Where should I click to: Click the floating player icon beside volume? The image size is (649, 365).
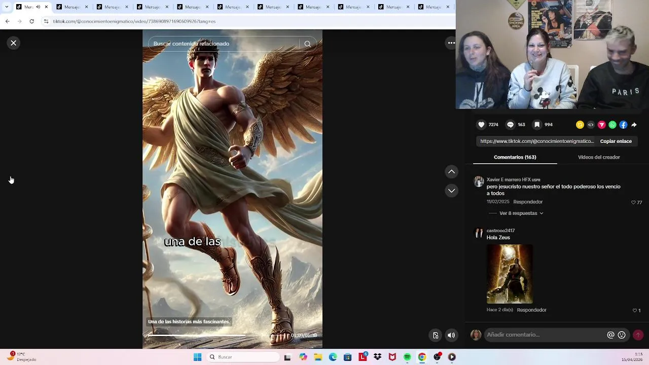[436, 335]
